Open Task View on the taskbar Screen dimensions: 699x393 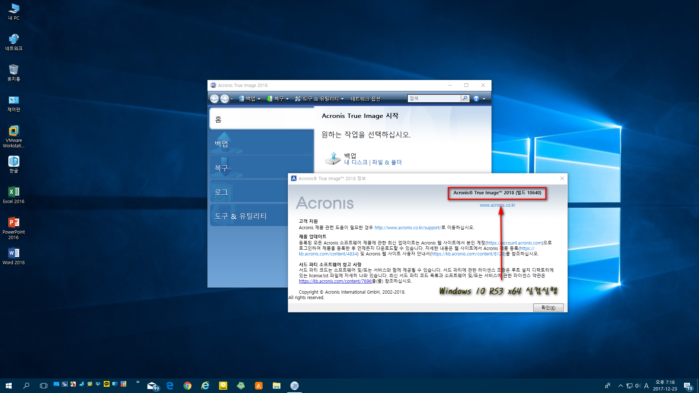(x=44, y=386)
